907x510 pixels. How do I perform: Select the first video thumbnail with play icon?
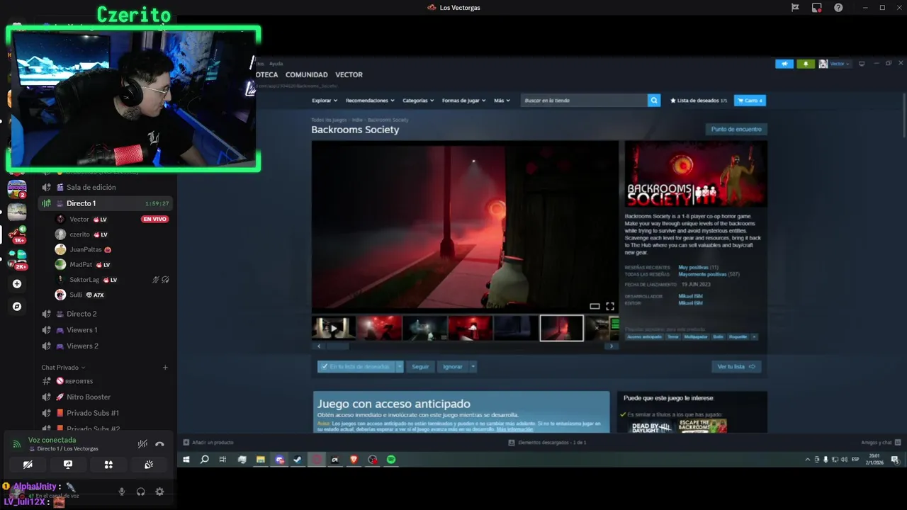coord(333,328)
